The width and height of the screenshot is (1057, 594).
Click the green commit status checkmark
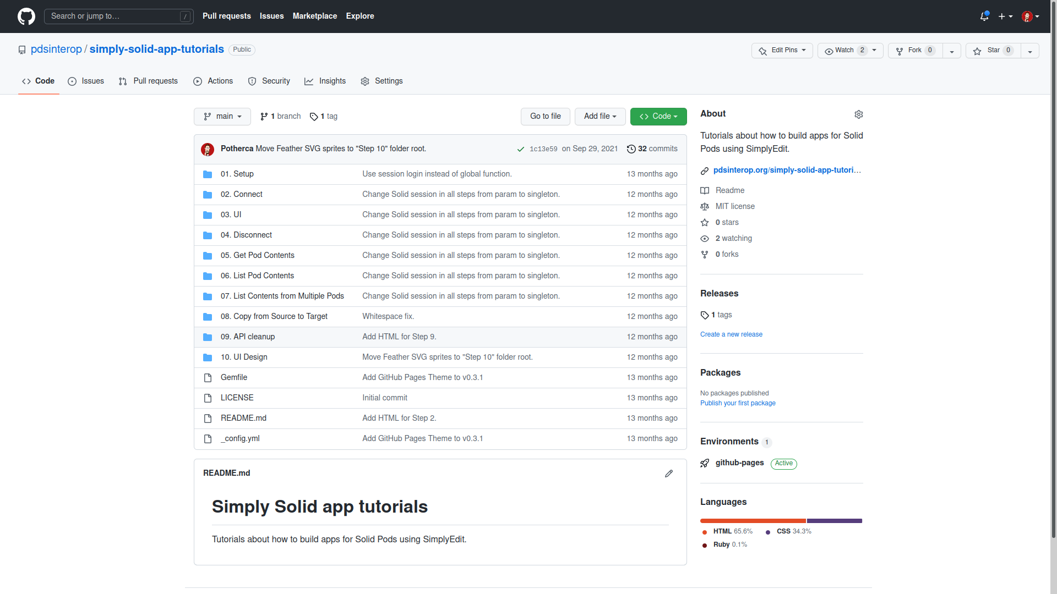(520, 149)
